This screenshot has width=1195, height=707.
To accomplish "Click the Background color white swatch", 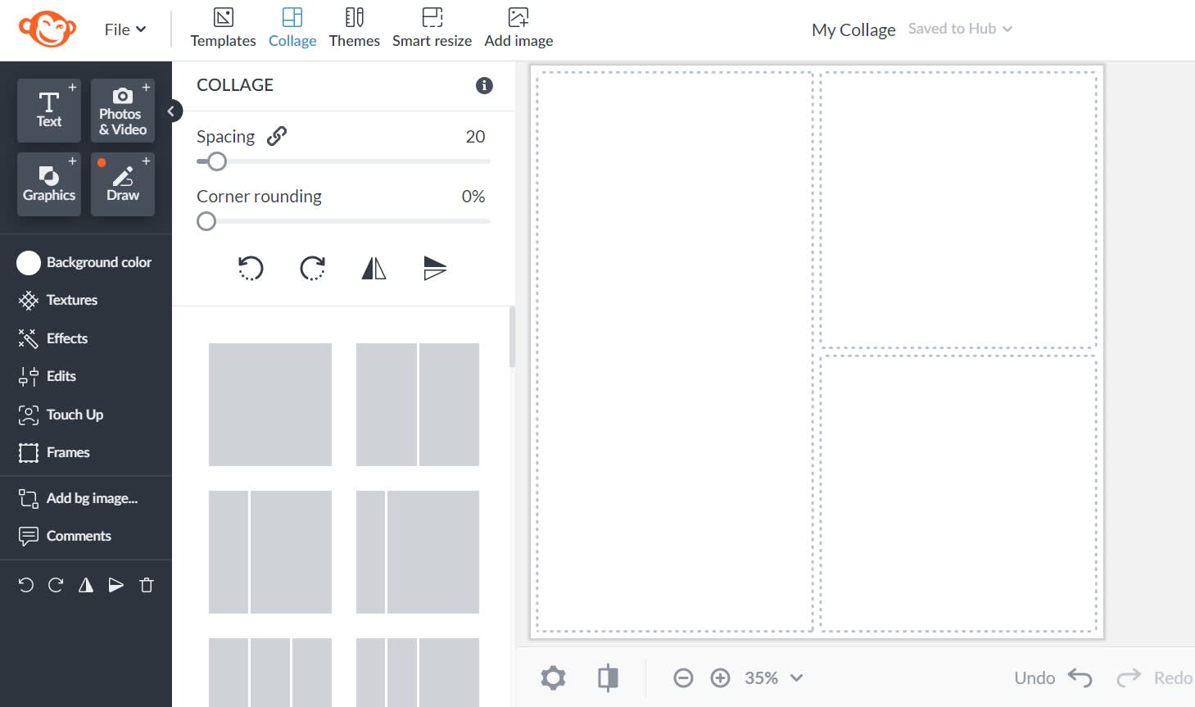I will [x=29, y=262].
